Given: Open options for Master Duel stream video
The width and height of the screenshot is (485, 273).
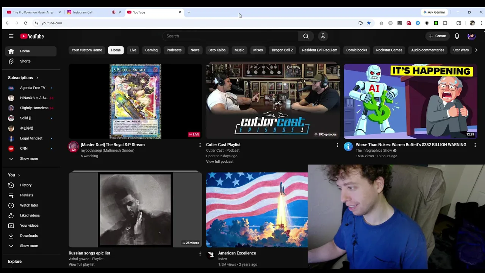Looking at the screenshot, I should click(200, 145).
